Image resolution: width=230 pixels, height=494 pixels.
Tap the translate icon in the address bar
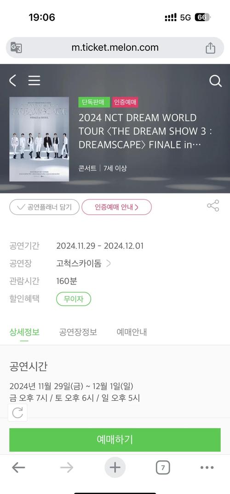pos(16,48)
